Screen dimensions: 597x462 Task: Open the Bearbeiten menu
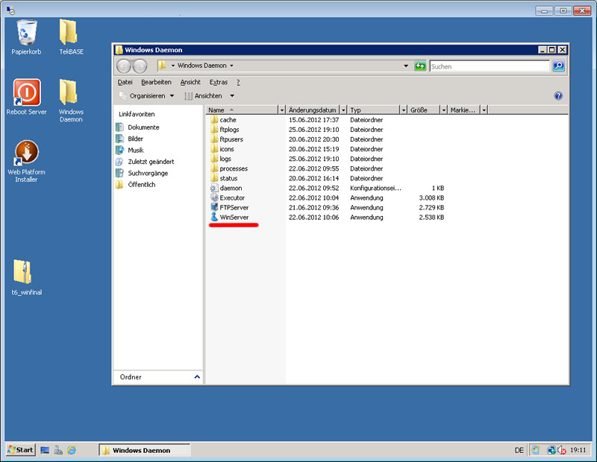(156, 82)
